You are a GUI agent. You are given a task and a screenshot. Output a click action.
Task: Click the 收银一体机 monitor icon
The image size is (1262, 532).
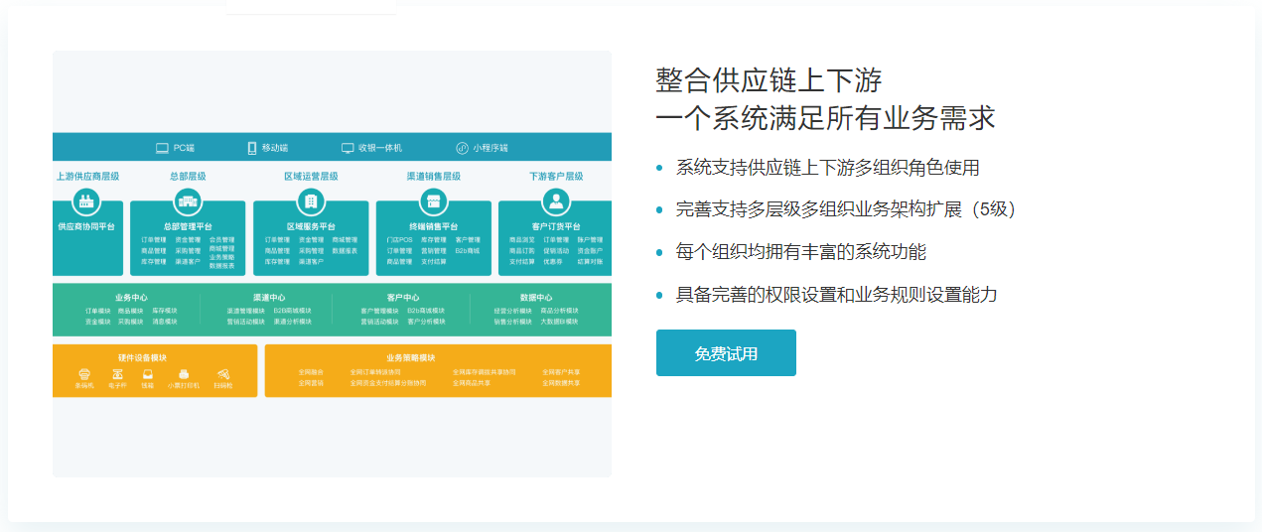tap(348, 148)
